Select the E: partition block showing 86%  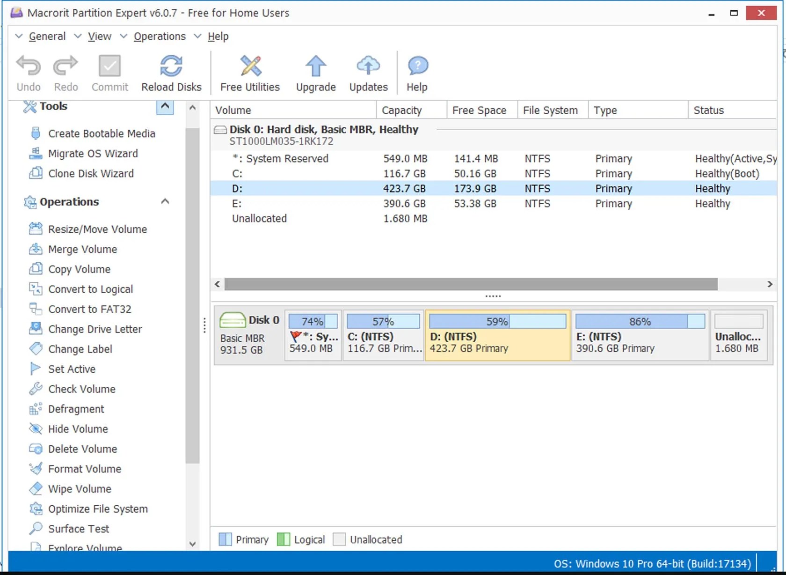[x=640, y=335]
